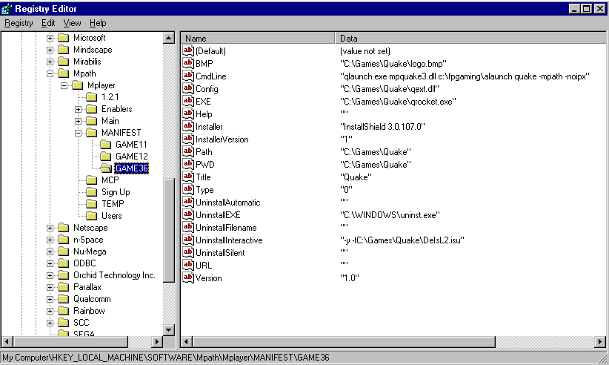
Task: Click the GAME11 folder icon
Action: click(106, 145)
